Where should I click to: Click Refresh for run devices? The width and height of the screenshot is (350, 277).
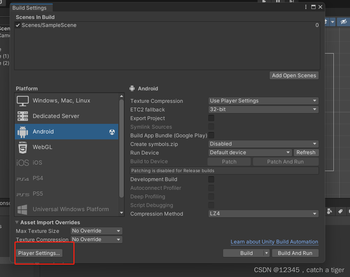(306, 152)
